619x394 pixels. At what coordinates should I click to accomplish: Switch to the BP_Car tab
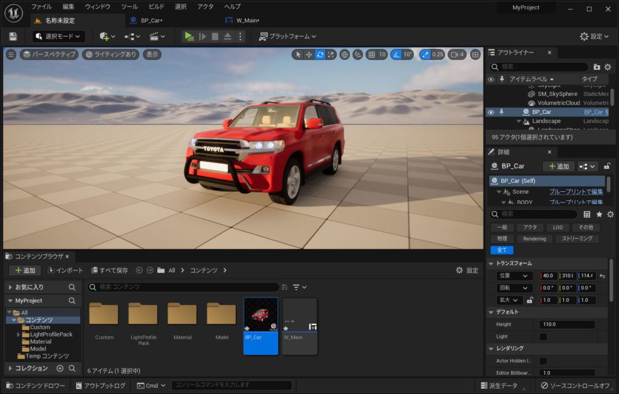click(152, 21)
